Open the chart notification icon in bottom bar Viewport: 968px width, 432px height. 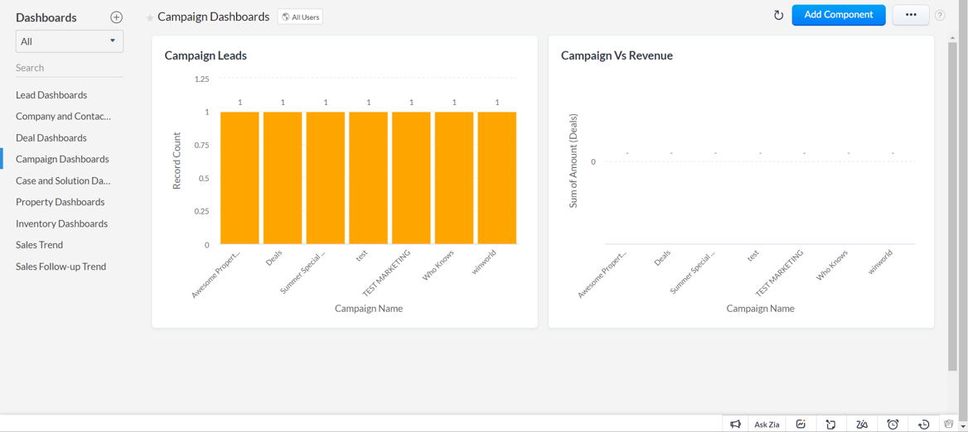tap(801, 424)
